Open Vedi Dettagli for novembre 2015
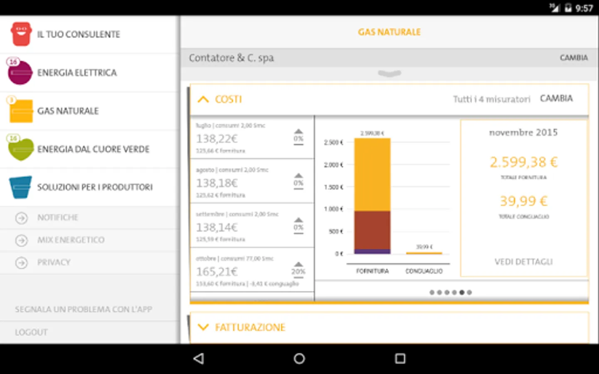This screenshot has height=374, width=599. (x=523, y=262)
